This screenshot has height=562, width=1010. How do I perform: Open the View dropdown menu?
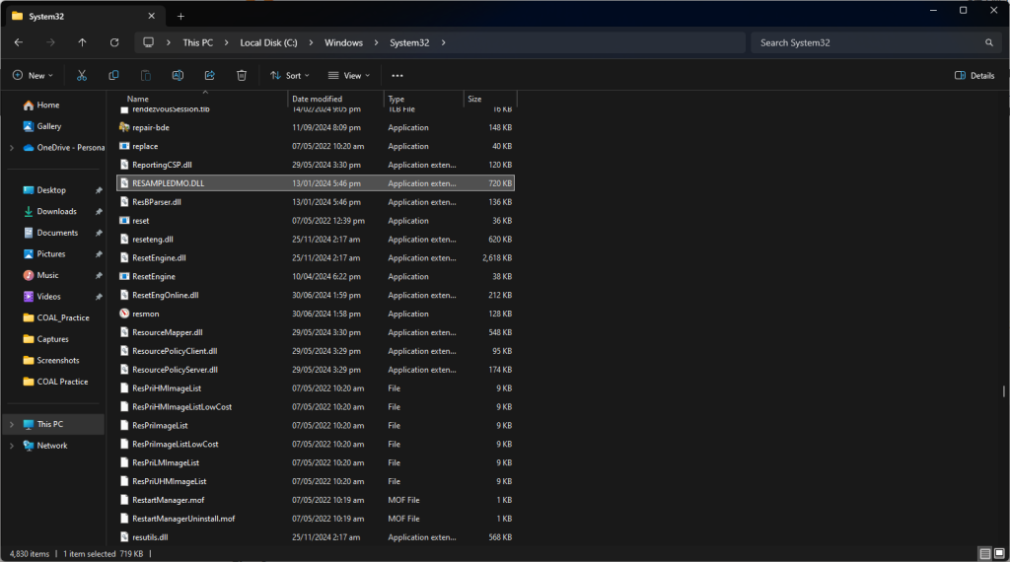[x=349, y=75]
